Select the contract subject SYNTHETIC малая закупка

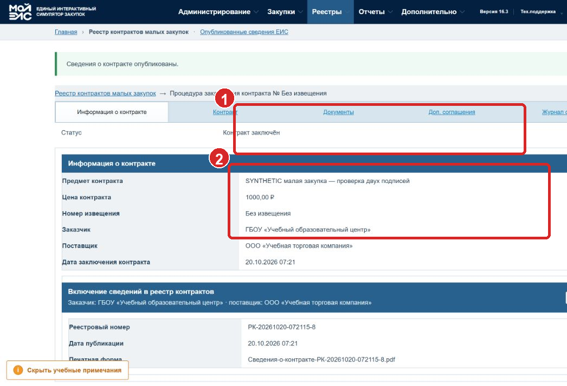(327, 181)
